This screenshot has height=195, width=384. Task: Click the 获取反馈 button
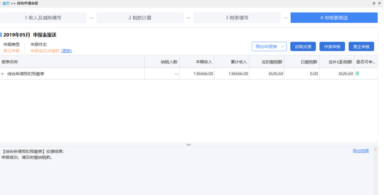[x=303, y=46]
